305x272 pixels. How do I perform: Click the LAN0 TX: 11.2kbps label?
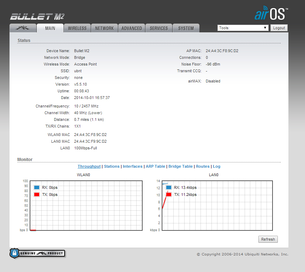coord(185,194)
